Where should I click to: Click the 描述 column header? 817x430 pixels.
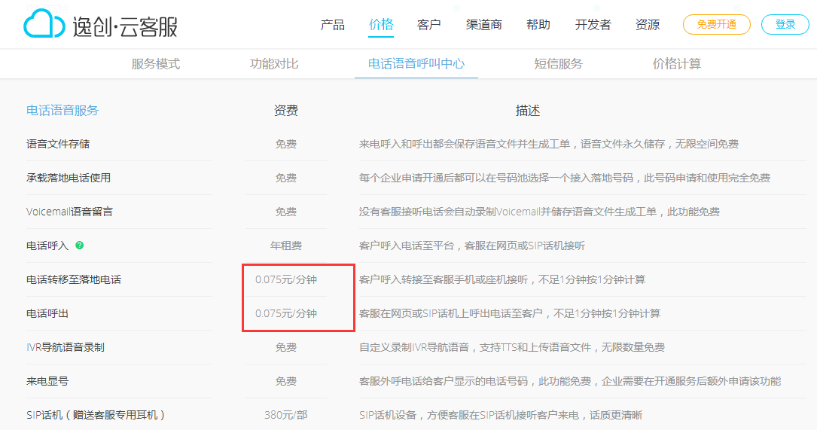528,111
